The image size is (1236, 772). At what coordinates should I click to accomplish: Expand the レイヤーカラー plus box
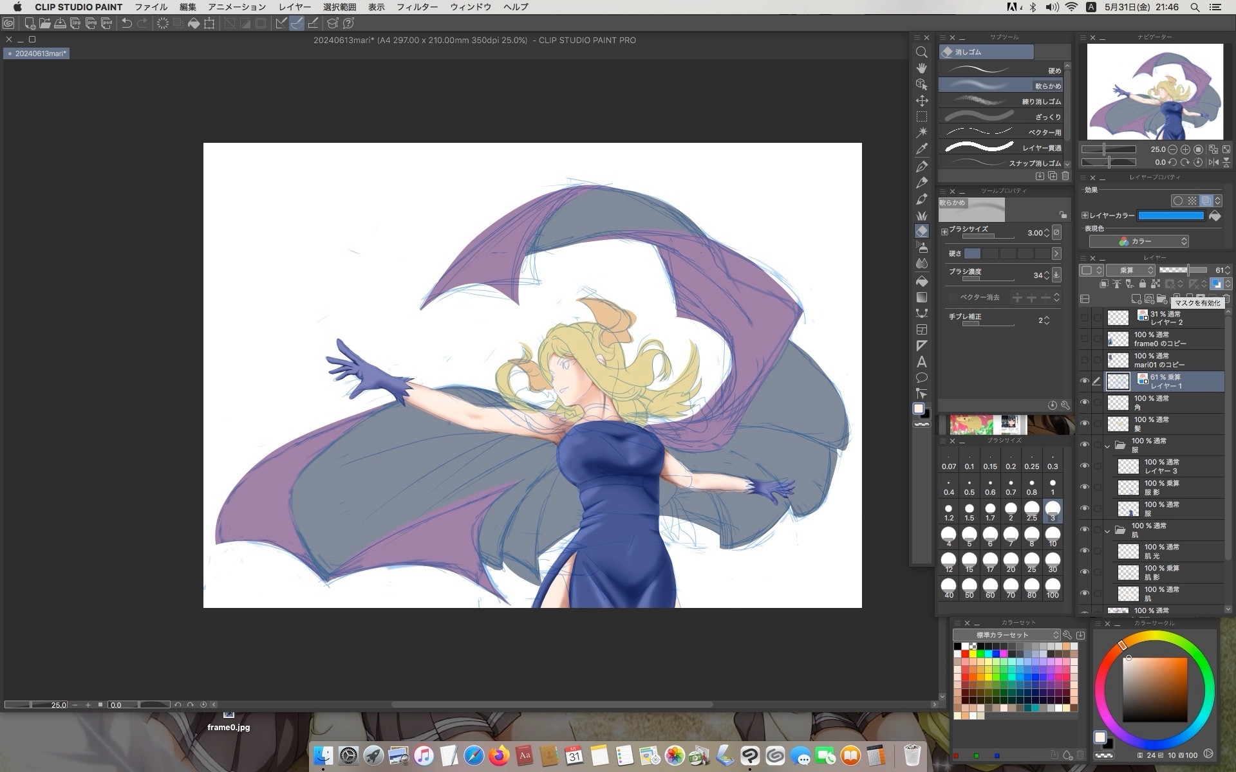1085,216
